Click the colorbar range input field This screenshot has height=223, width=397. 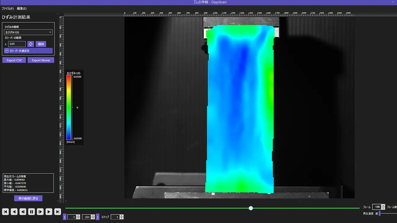(17, 44)
